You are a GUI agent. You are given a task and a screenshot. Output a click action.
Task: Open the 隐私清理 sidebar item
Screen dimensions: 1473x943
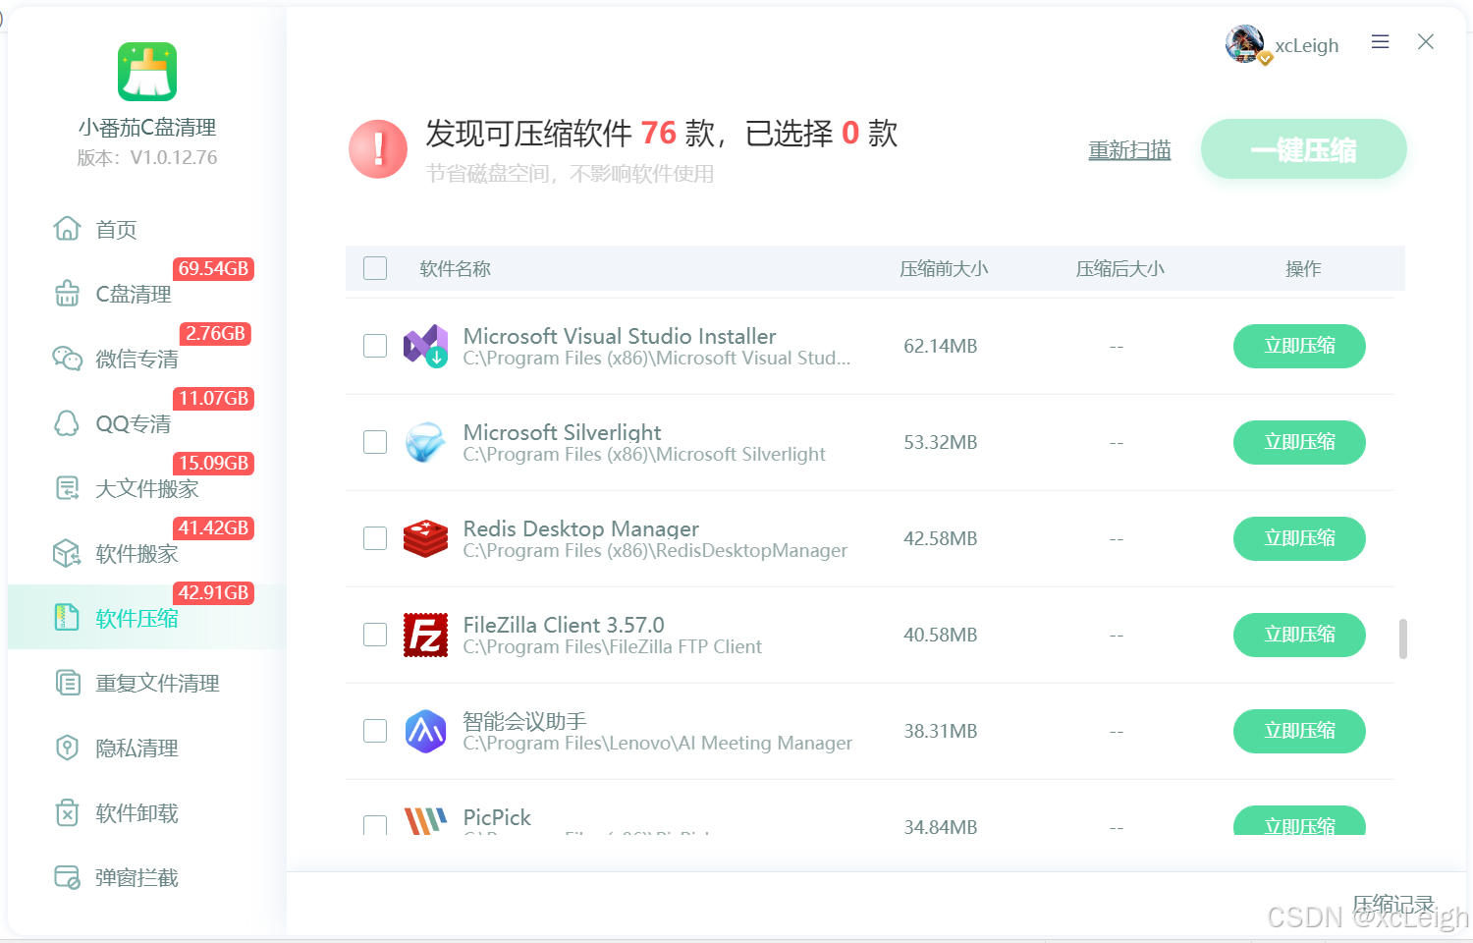coord(147,748)
